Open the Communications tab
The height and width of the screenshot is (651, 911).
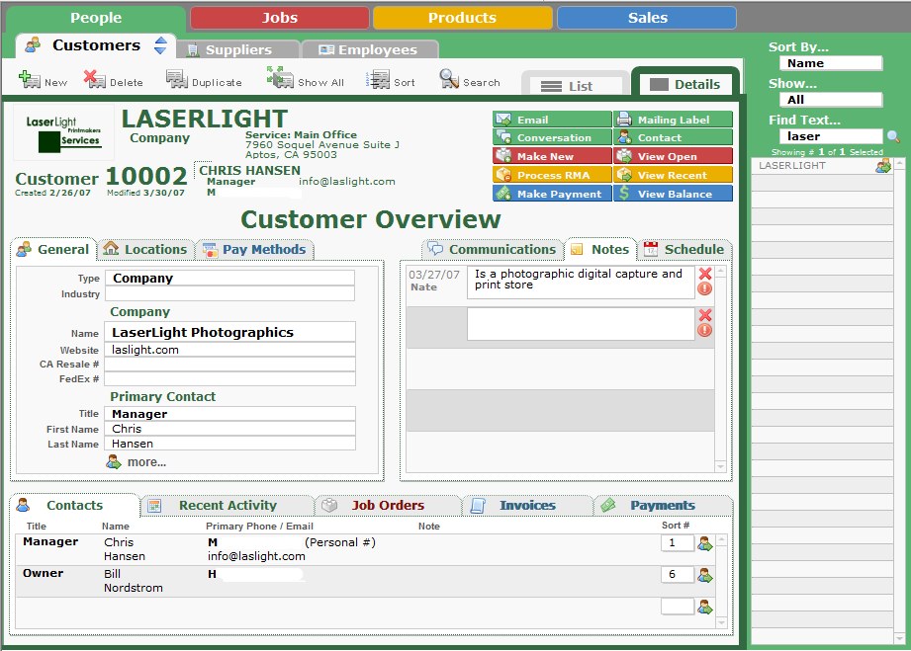pyautogui.click(x=493, y=249)
